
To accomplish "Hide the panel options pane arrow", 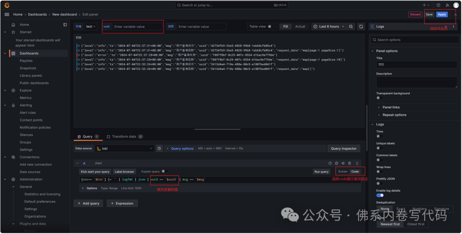I will coord(453,27).
